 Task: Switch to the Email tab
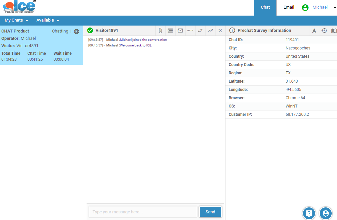[289, 7]
